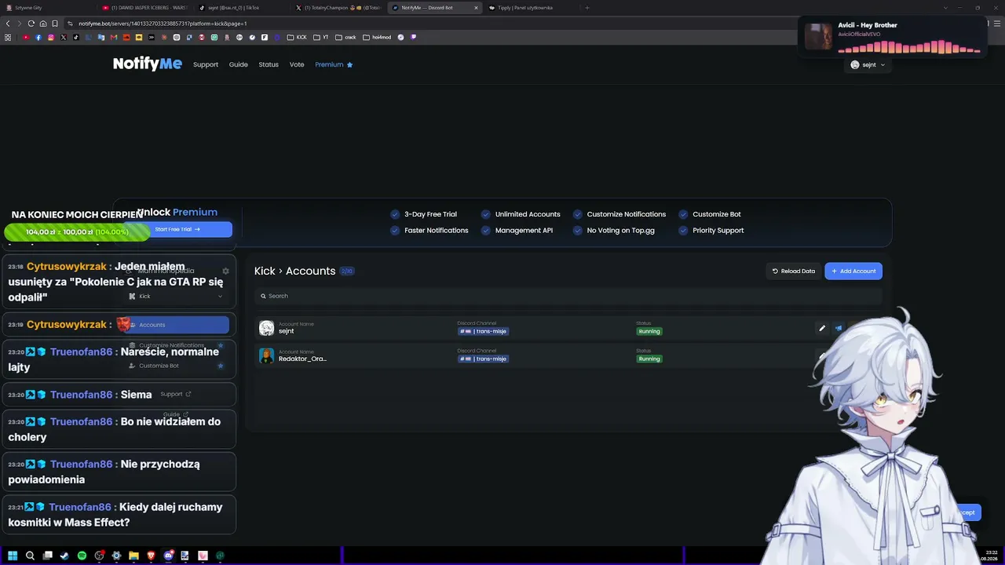Click the Redaktor_Ora account avatar
This screenshot has height=565, width=1005.
point(267,355)
